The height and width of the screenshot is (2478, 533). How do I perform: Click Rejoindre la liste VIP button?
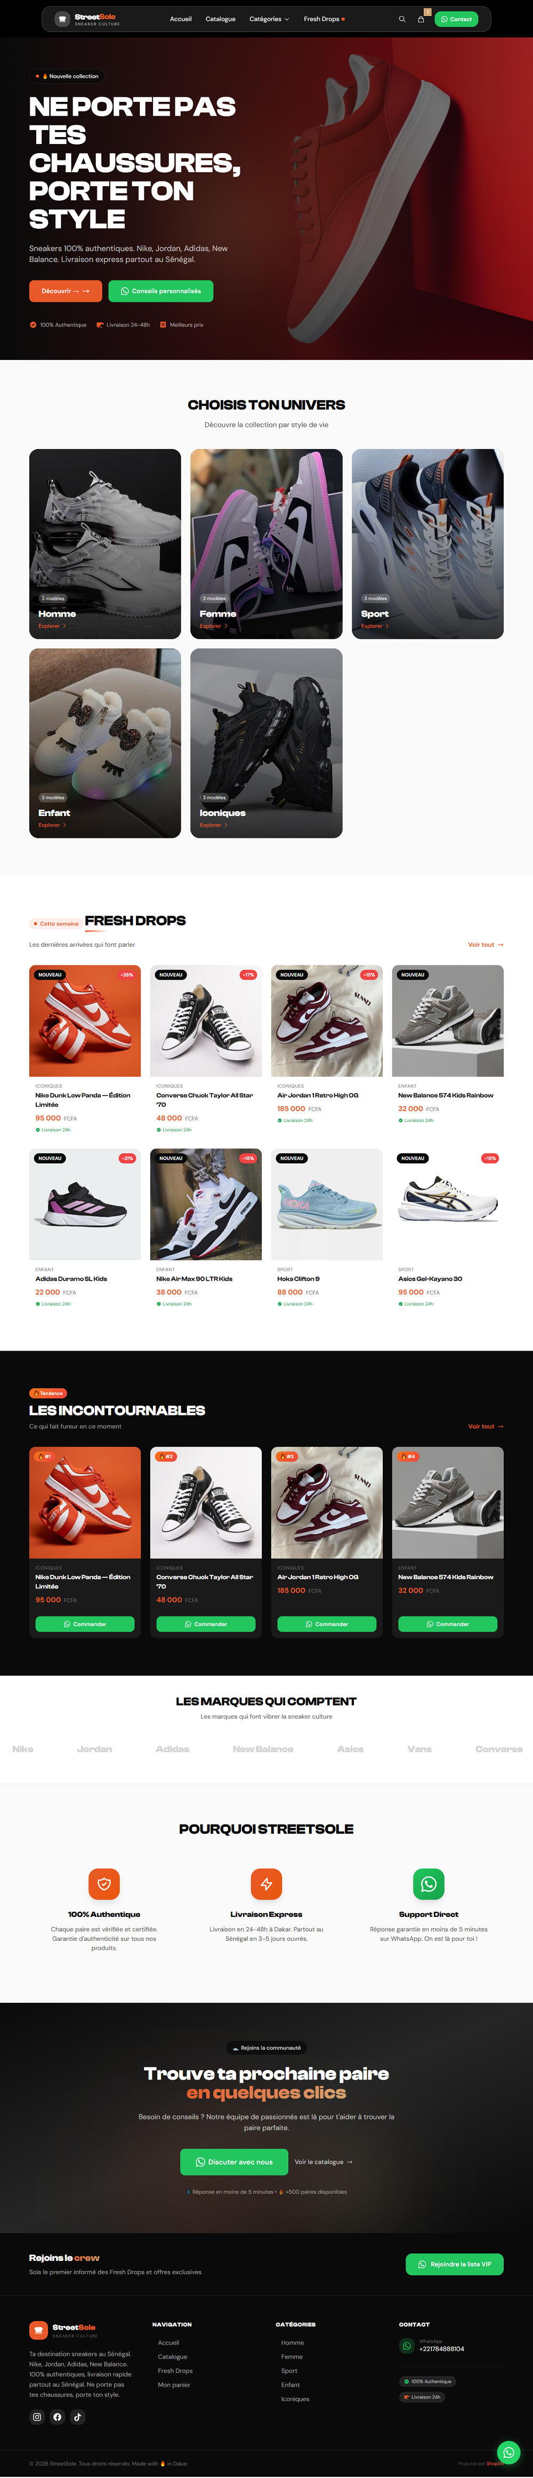tap(454, 2264)
